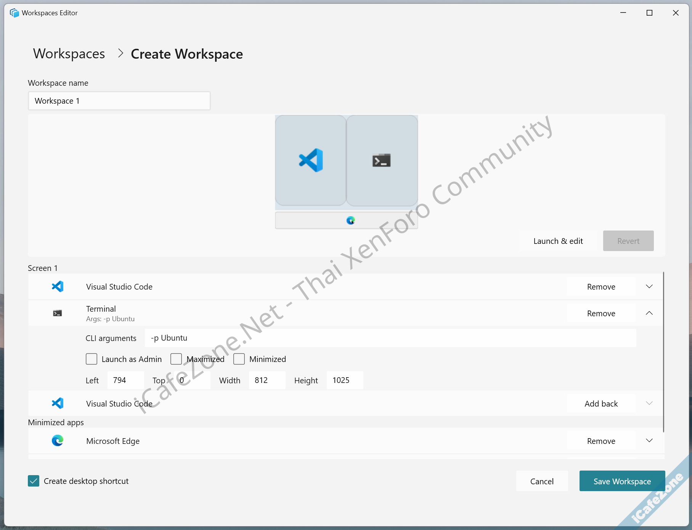Click the Edge icon in preview taskbar
Viewport: 692px width, 530px height.
(350, 220)
